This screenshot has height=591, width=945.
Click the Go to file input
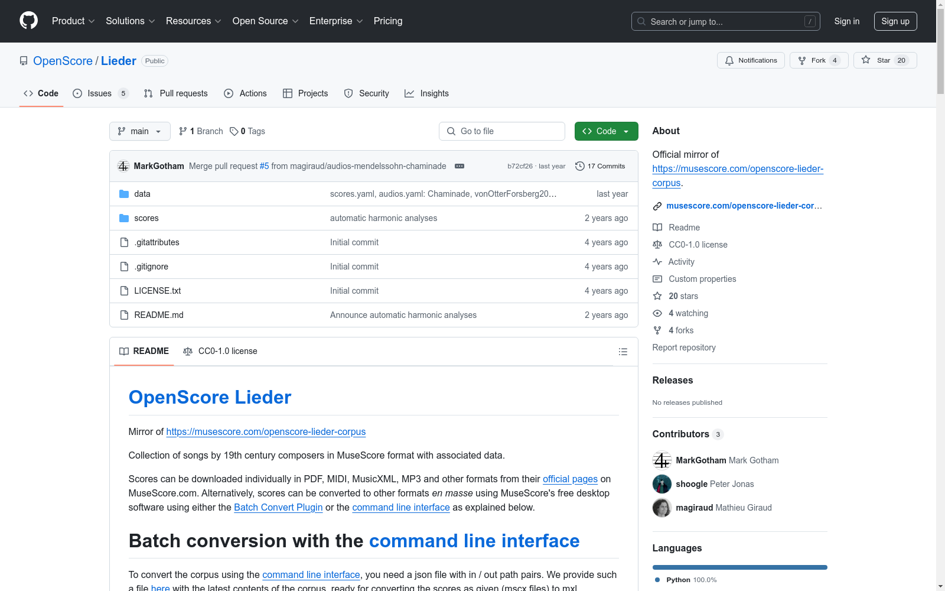[x=502, y=131]
